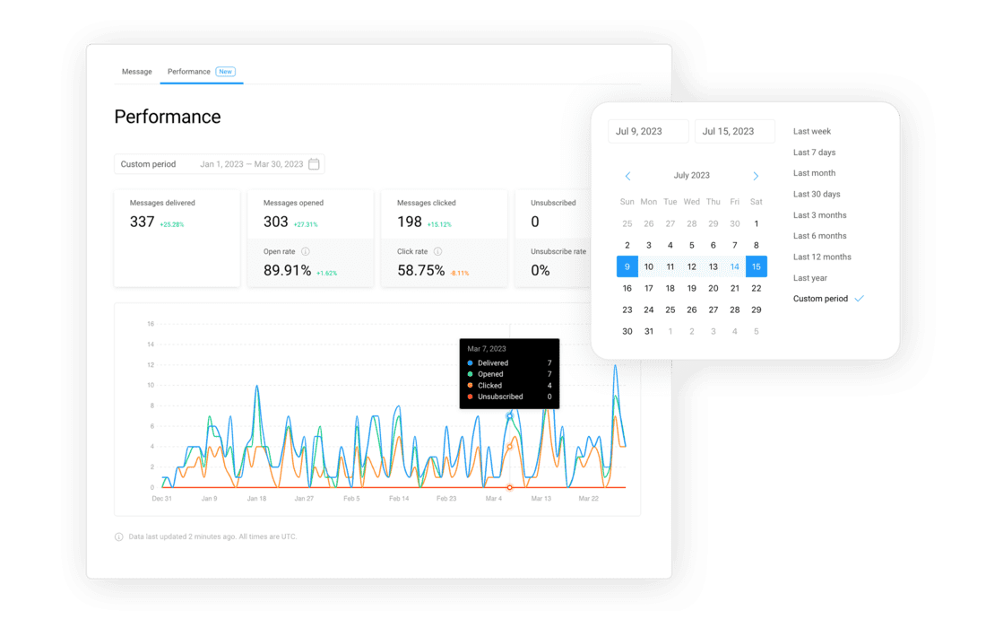Screen dimensions: 986x628
Task: Go to next month with right arrow
Action: pyautogui.click(x=756, y=176)
